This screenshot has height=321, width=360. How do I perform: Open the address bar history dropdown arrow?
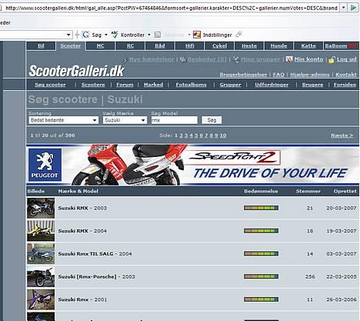pos(344,8)
